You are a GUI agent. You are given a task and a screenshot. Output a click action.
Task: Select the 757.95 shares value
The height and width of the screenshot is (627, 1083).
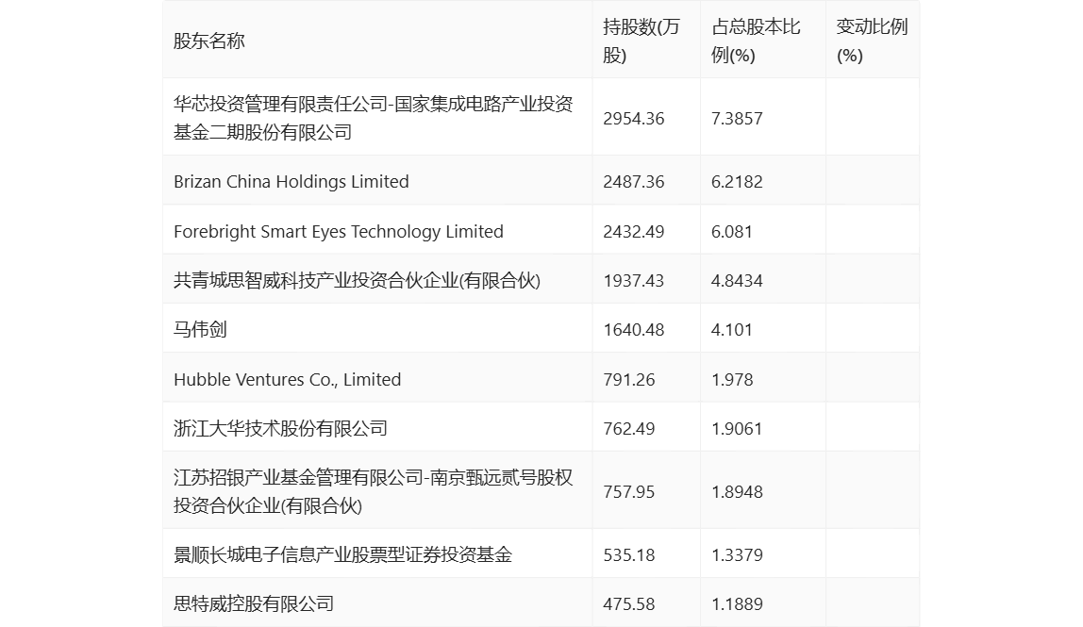pos(629,491)
